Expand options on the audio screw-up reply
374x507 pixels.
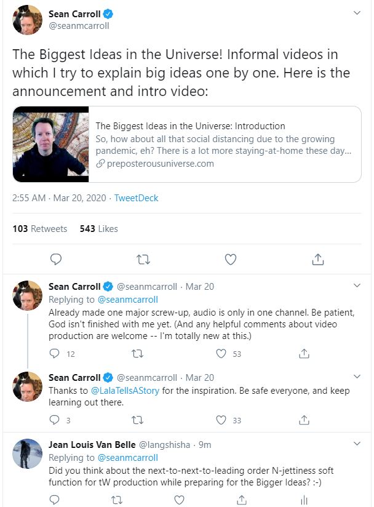point(356,285)
